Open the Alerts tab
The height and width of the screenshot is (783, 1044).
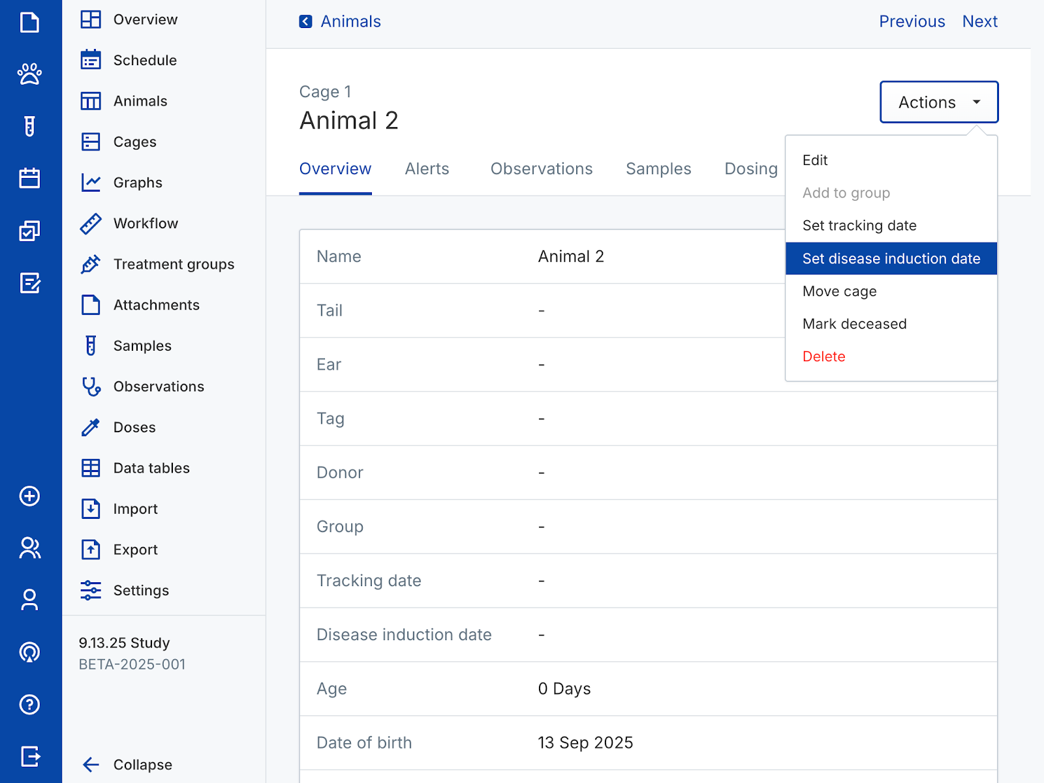pyautogui.click(x=427, y=169)
